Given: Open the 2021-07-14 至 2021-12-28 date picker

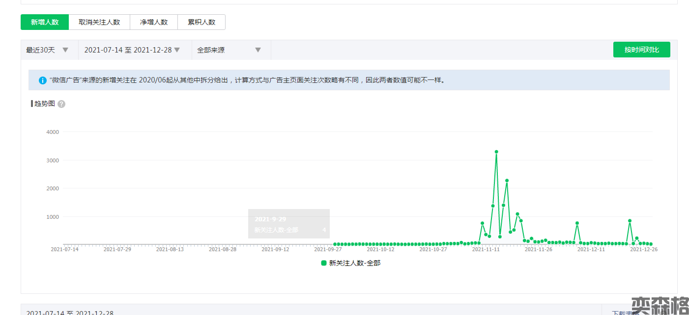Looking at the screenshot, I should coord(132,50).
